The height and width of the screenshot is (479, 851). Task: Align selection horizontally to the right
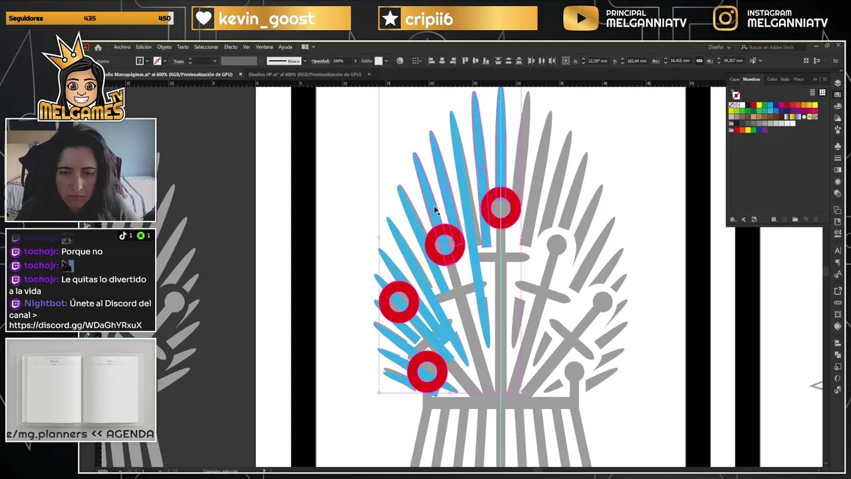pos(453,61)
